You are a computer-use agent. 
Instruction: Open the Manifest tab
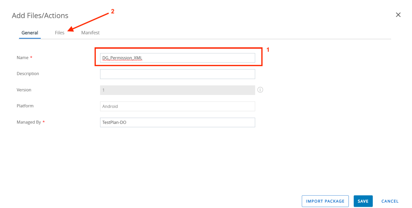(x=90, y=33)
